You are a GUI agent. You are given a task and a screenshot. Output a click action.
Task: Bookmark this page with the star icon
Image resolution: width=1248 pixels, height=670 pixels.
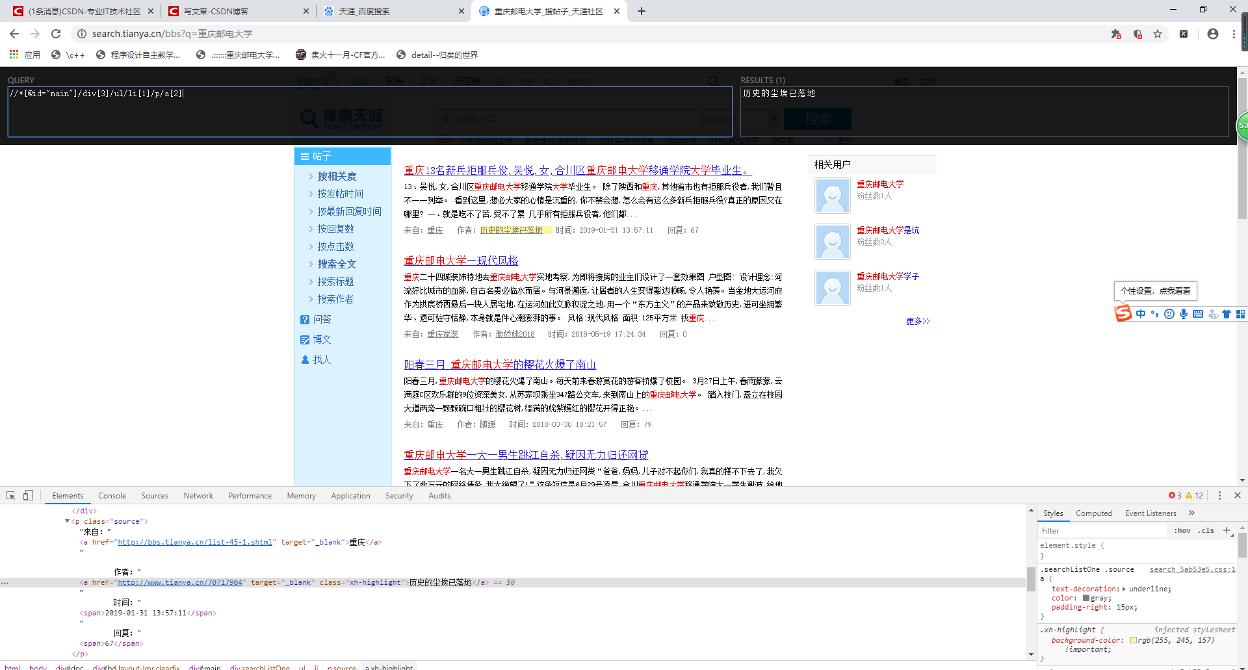coord(1158,34)
